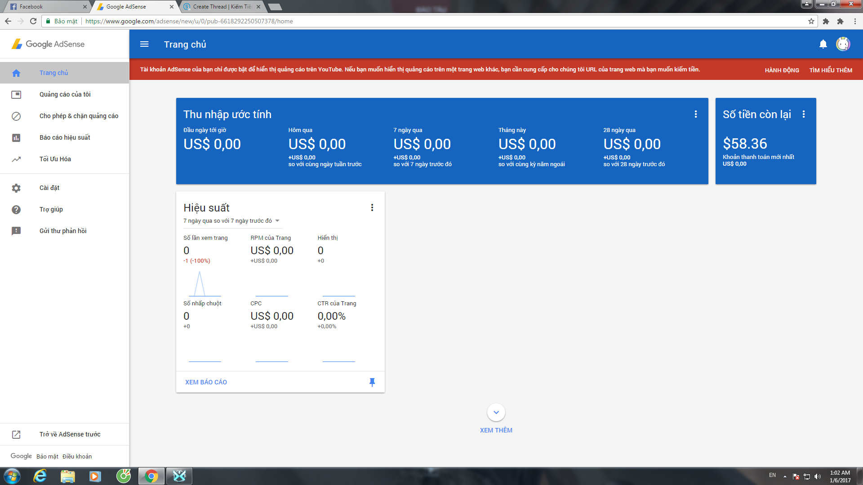Open Internet Explorer from the taskbar
The width and height of the screenshot is (863, 485).
(x=40, y=476)
